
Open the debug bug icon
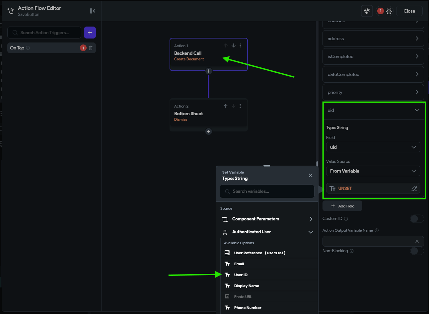coord(389,11)
